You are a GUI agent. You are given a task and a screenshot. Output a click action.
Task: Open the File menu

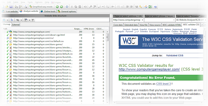(x=3, y=2)
